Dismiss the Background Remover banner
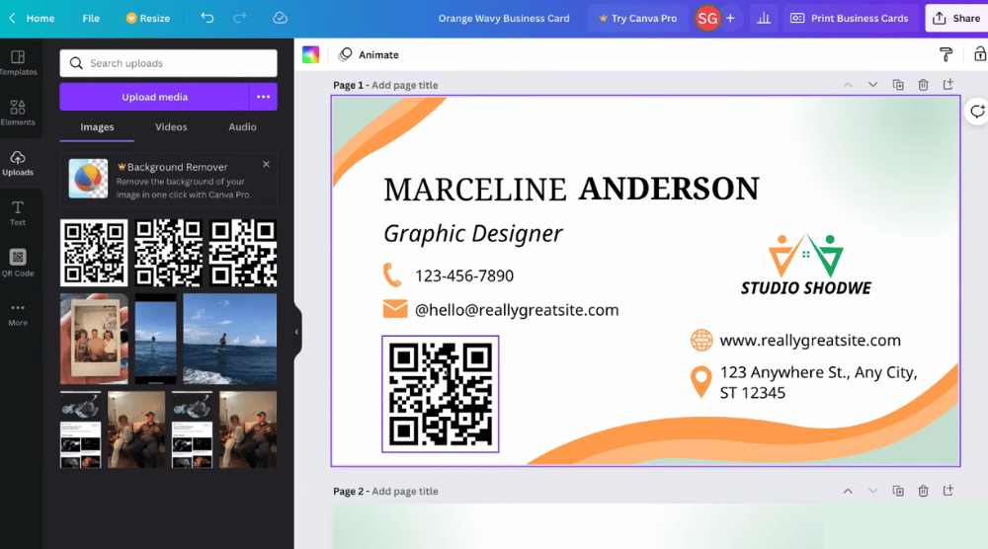This screenshot has height=549, width=988. tap(266, 164)
